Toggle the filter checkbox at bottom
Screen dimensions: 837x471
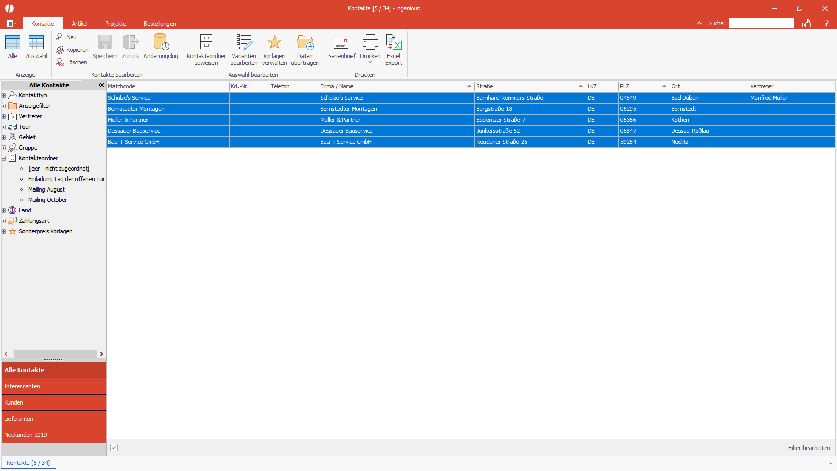pyautogui.click(x=114, y=447)
